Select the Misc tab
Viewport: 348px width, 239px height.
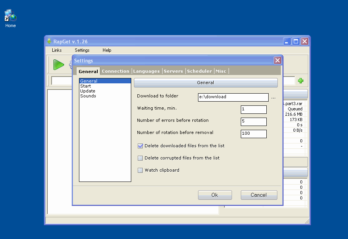click(221, 71)
